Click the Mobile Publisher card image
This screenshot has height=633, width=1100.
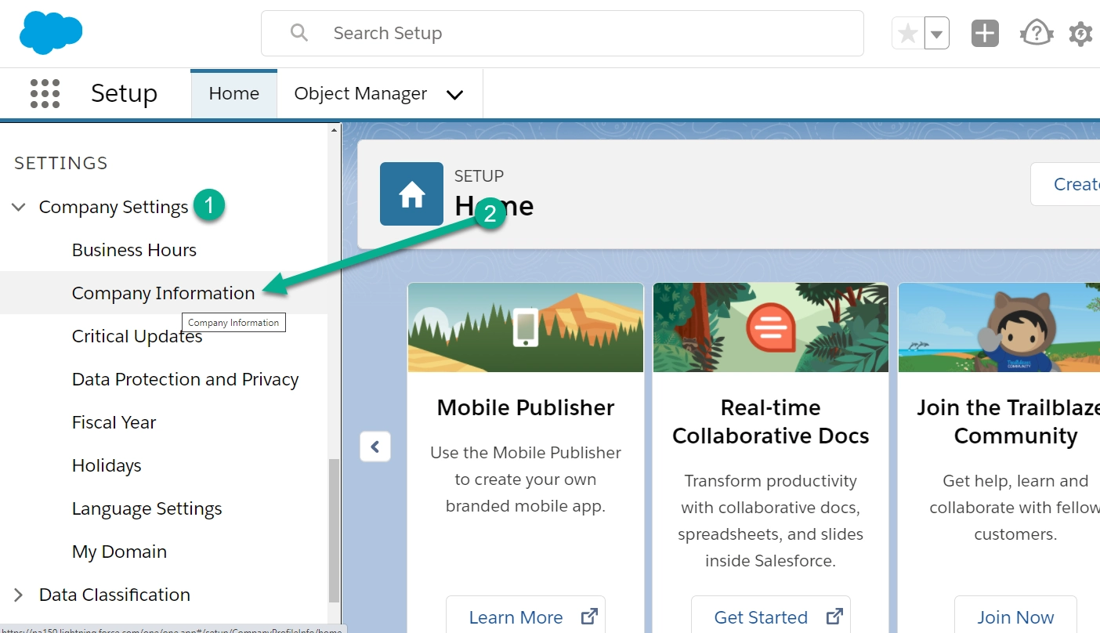pos(526,327)
